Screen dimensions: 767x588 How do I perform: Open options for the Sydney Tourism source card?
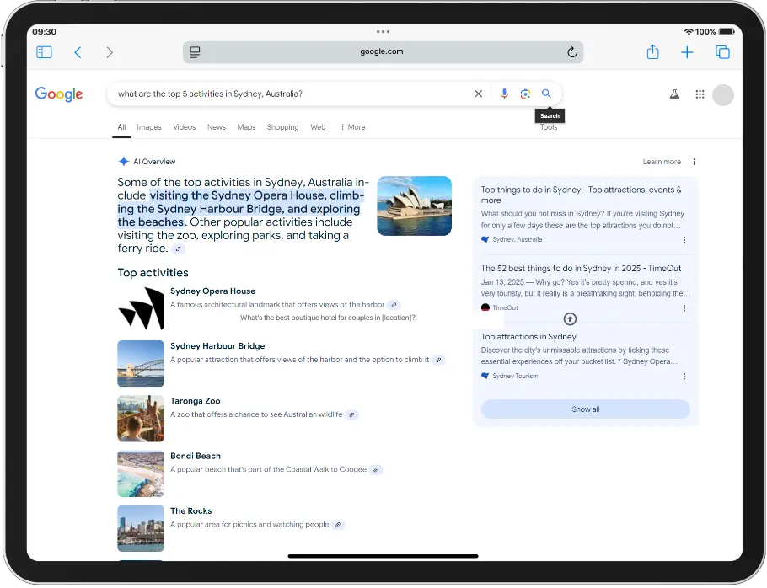click(x=684, y=377)
